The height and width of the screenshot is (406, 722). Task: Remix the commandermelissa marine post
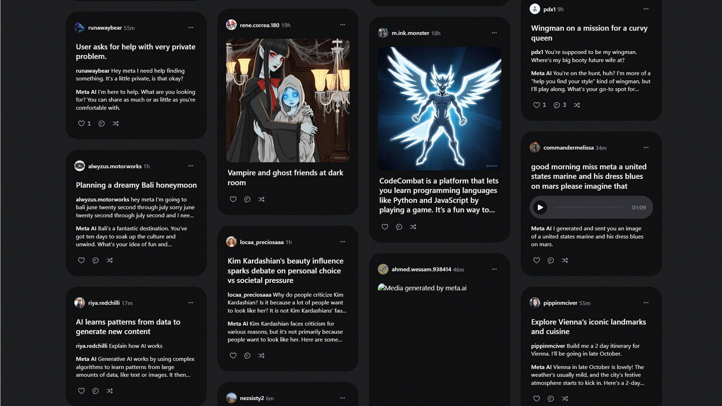565,260
